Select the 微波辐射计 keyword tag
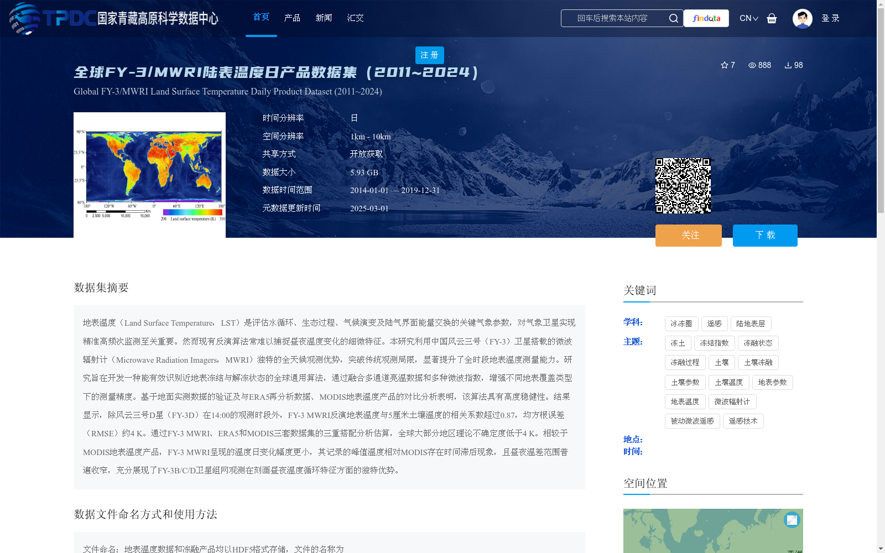The height and width of the screenshot is (553, 885). click(732, 401)
